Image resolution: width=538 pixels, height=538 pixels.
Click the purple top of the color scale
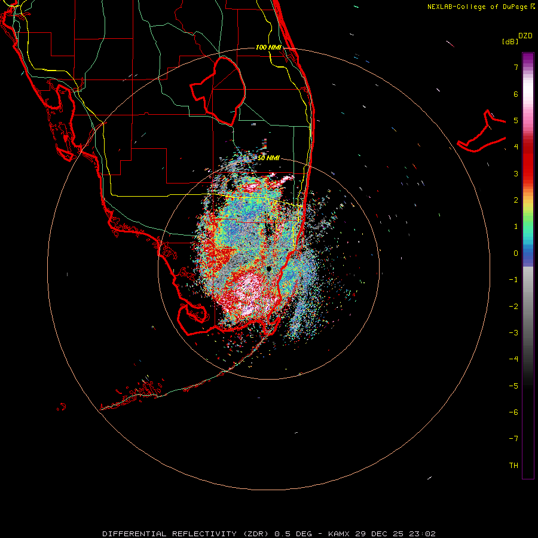pyautogui.click(x=528, y=57)
